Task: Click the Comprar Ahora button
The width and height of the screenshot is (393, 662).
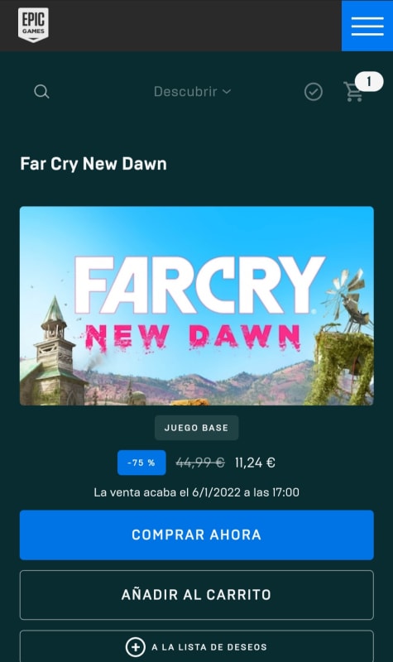Action: click(x=197, y=535)
